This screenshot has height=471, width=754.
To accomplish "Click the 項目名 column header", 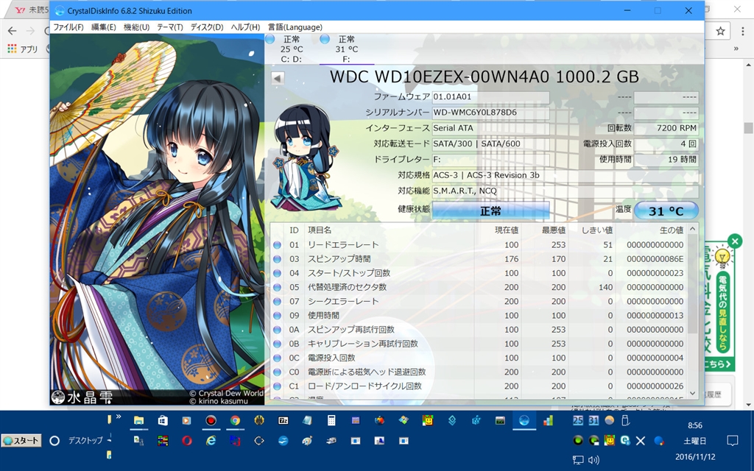I will click(x=320, y=230).
